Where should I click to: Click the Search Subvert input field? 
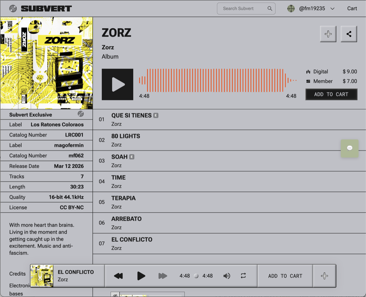tap(241, 9)
